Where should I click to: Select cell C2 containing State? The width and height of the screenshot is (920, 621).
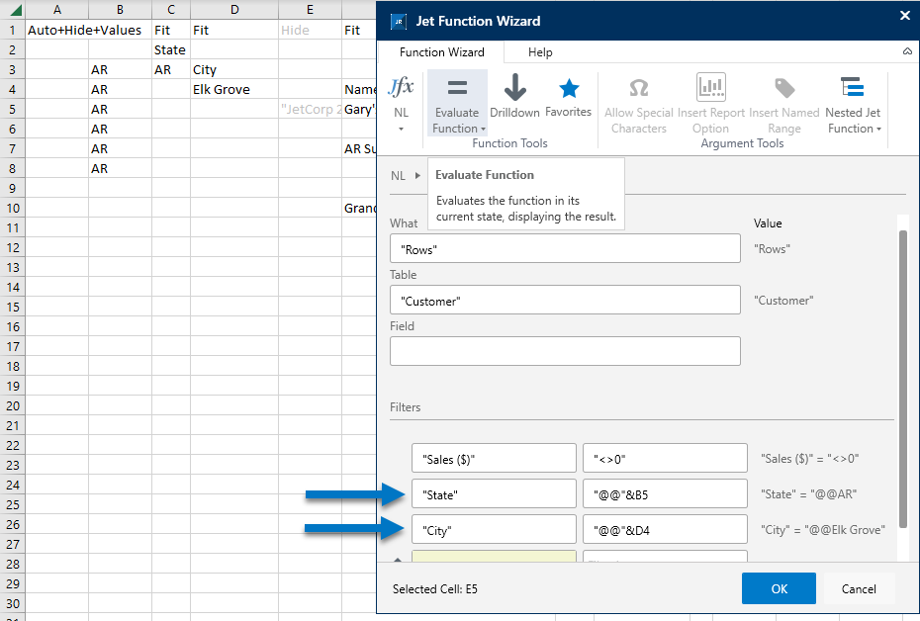(171, 49)
